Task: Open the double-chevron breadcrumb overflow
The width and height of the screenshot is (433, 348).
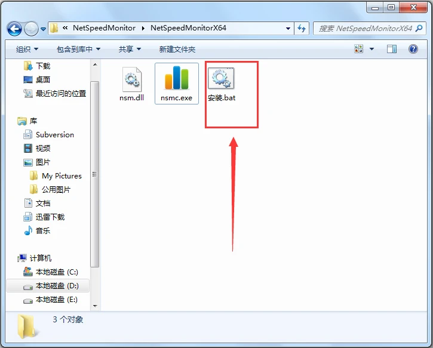Action: pyautogui.click(x=65, y=28)
